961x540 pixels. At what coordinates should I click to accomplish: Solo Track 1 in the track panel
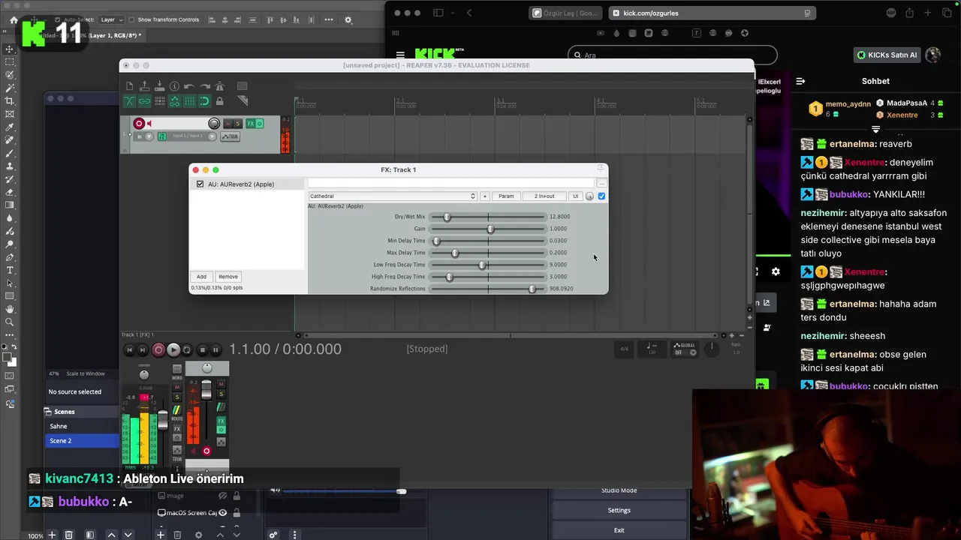238,124
